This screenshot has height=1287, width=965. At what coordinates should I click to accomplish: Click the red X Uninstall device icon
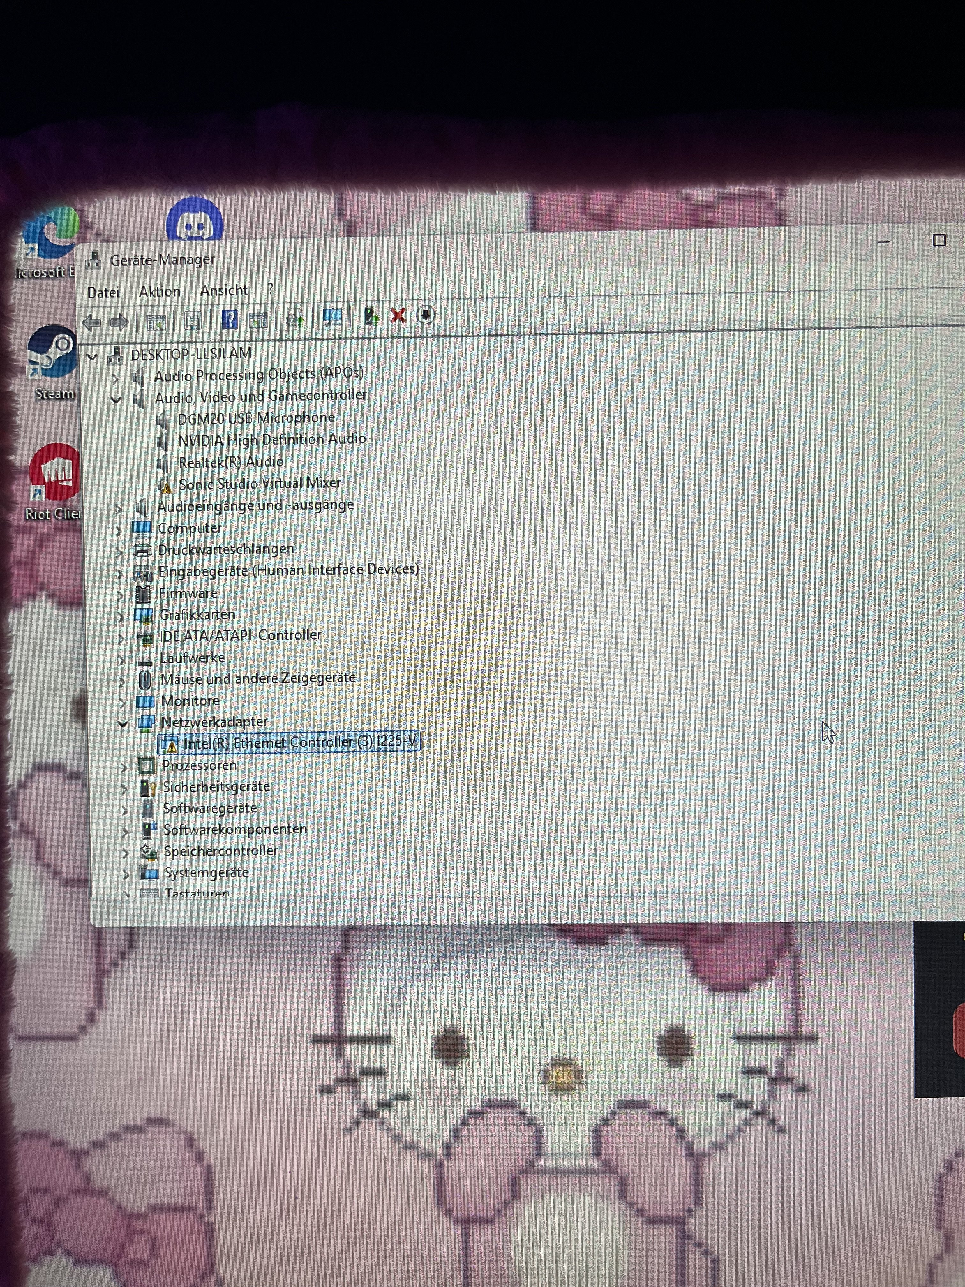[398, 316]
